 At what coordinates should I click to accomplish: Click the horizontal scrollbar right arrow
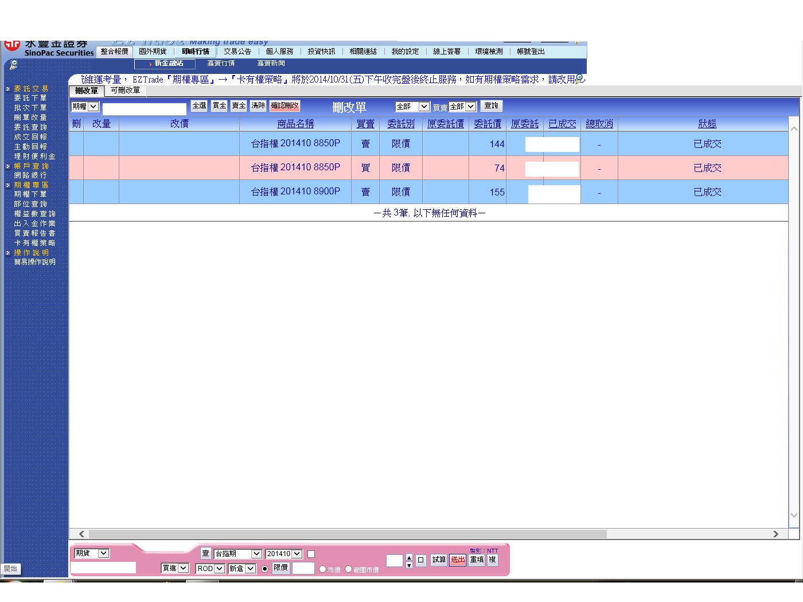tap(775, 534)
